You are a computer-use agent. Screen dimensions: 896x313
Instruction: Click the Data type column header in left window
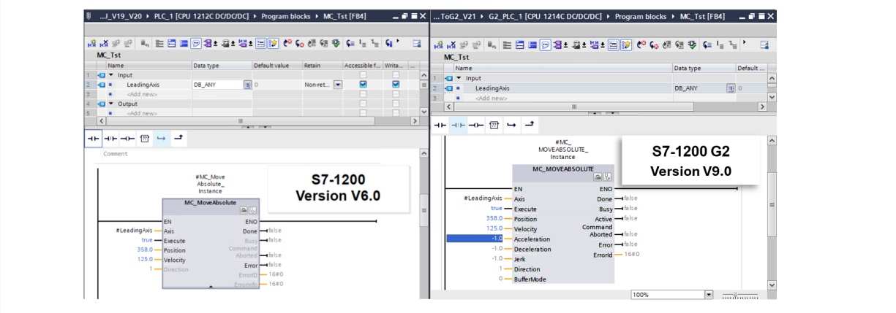pos(221,66)
